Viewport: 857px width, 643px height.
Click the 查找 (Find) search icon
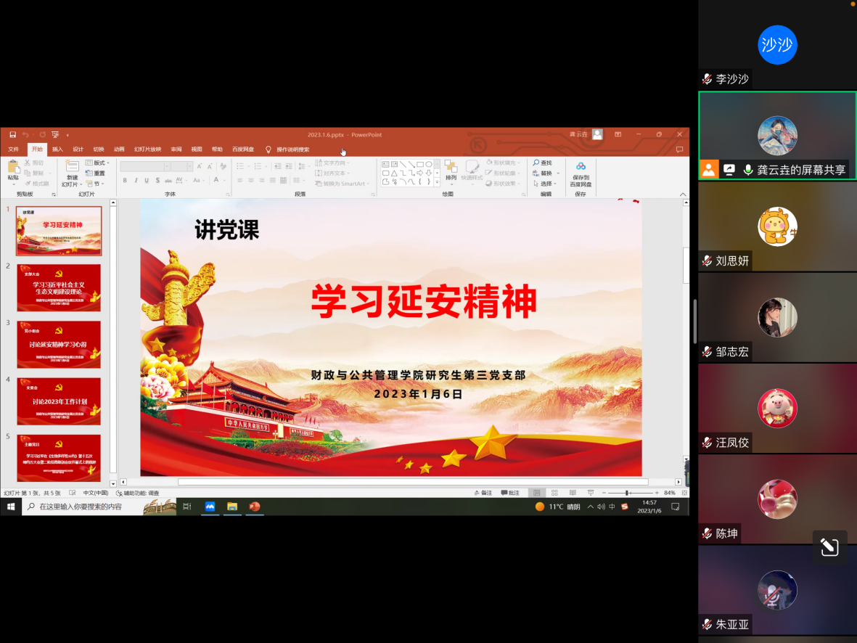click(x=536, y=163)
